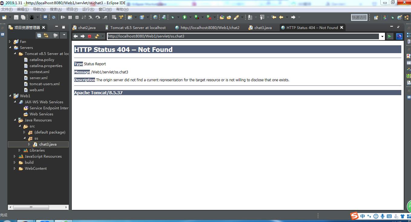Open the 编辑(E) menu
411x222 pixels.
click(23, 9)
